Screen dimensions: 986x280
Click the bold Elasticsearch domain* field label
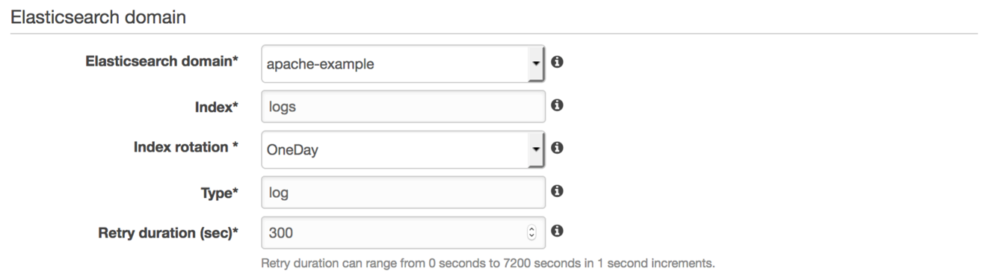point(163,62)
